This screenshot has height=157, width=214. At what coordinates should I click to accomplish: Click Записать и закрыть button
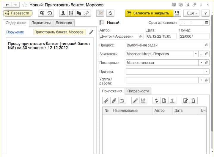point(149,13)
